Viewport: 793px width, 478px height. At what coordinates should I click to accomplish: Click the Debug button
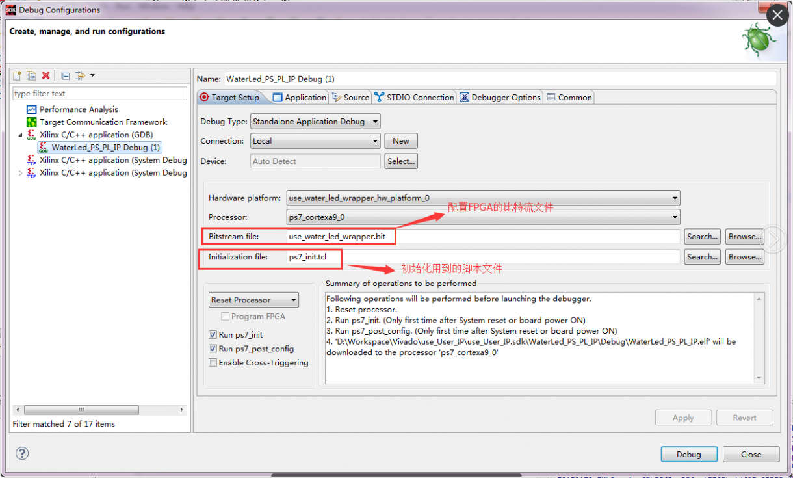tap(689, 455)
